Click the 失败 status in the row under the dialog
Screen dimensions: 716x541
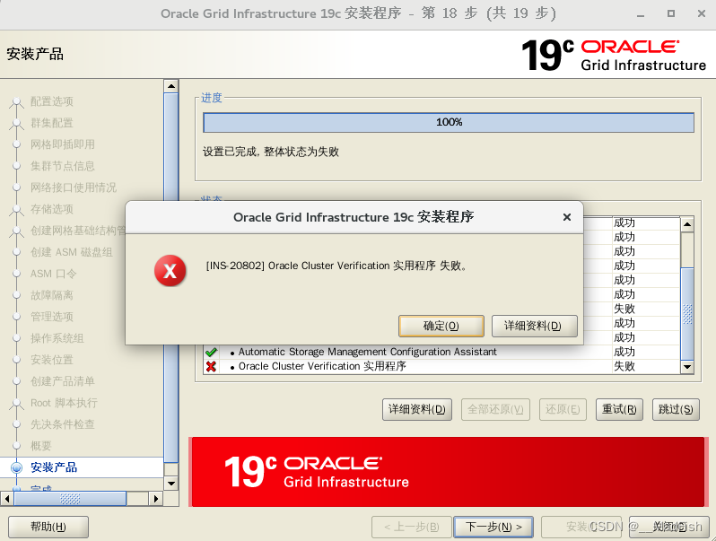tap(624, 309)
